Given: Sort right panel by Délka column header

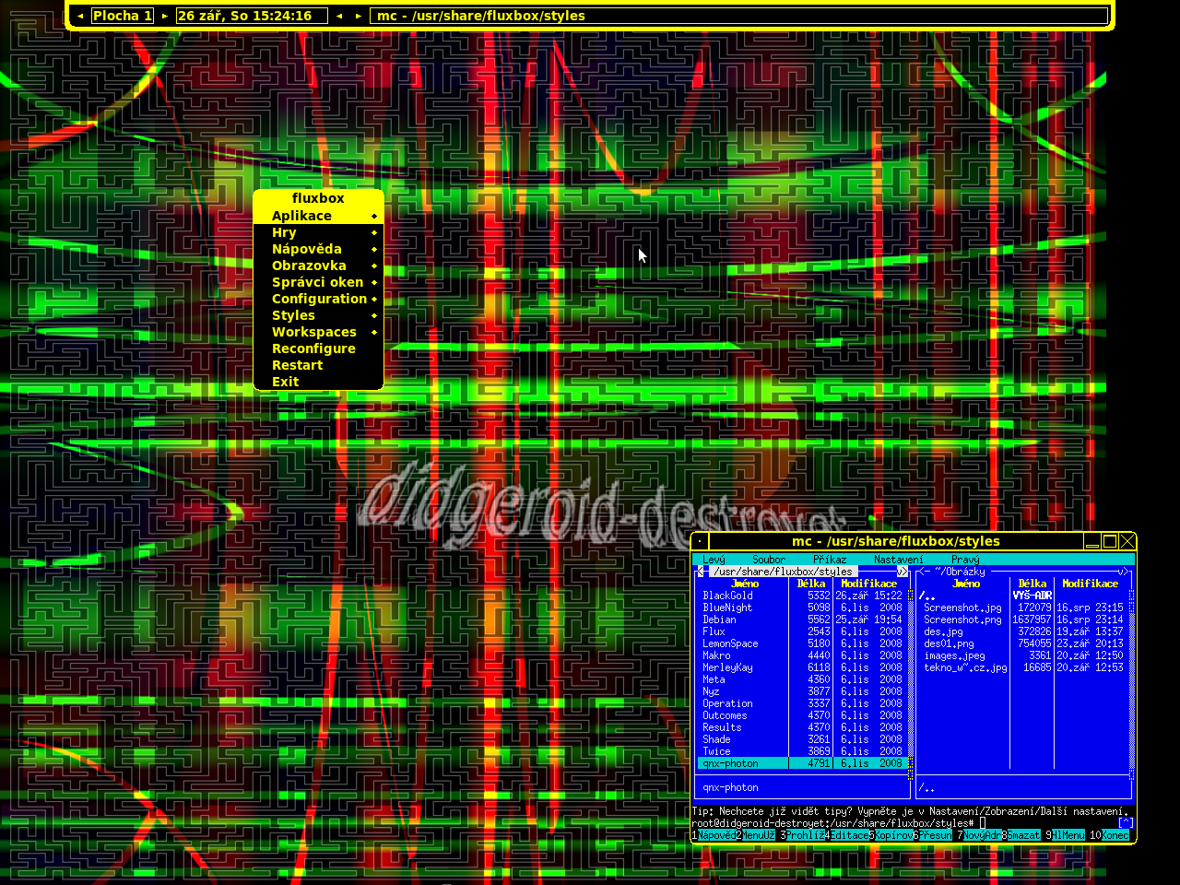Looking at the screenshot, I should tap(1032, 584).
